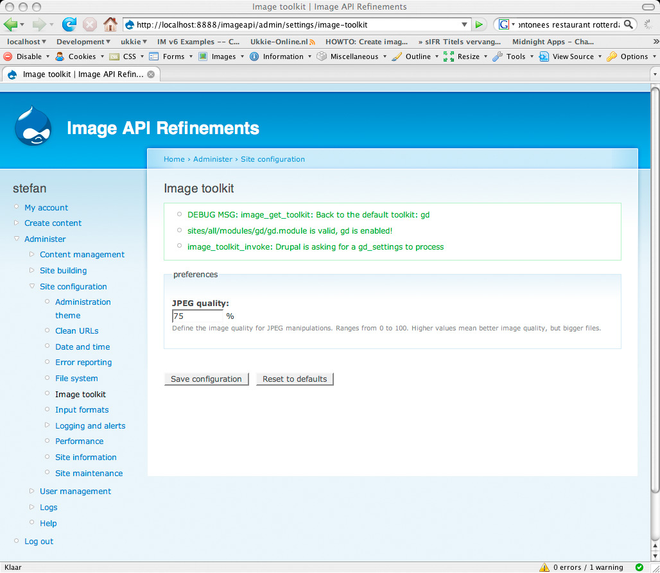Open the Performance settings link
This screenshot has height=573, width=660.
click(79, 441)
